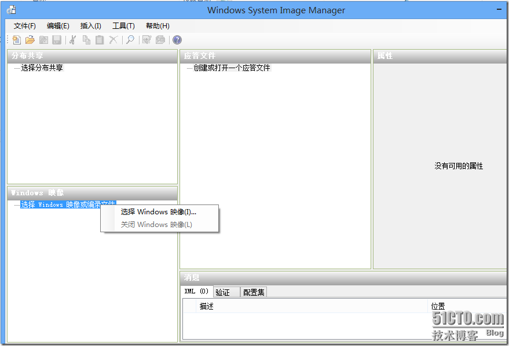Open Help with the question mark icon
Viewport: 509px width, 346px height.
(x=177, y=40)
